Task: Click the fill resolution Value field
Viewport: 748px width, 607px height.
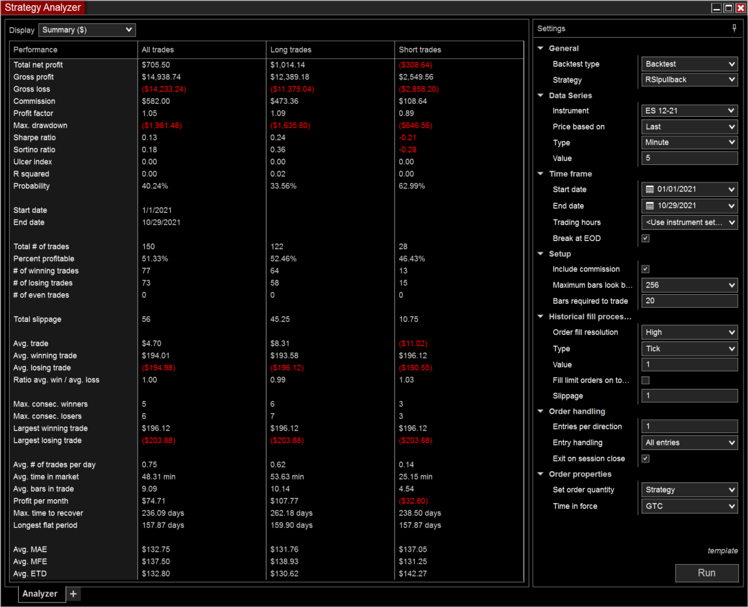Action: tap(690, 365)
